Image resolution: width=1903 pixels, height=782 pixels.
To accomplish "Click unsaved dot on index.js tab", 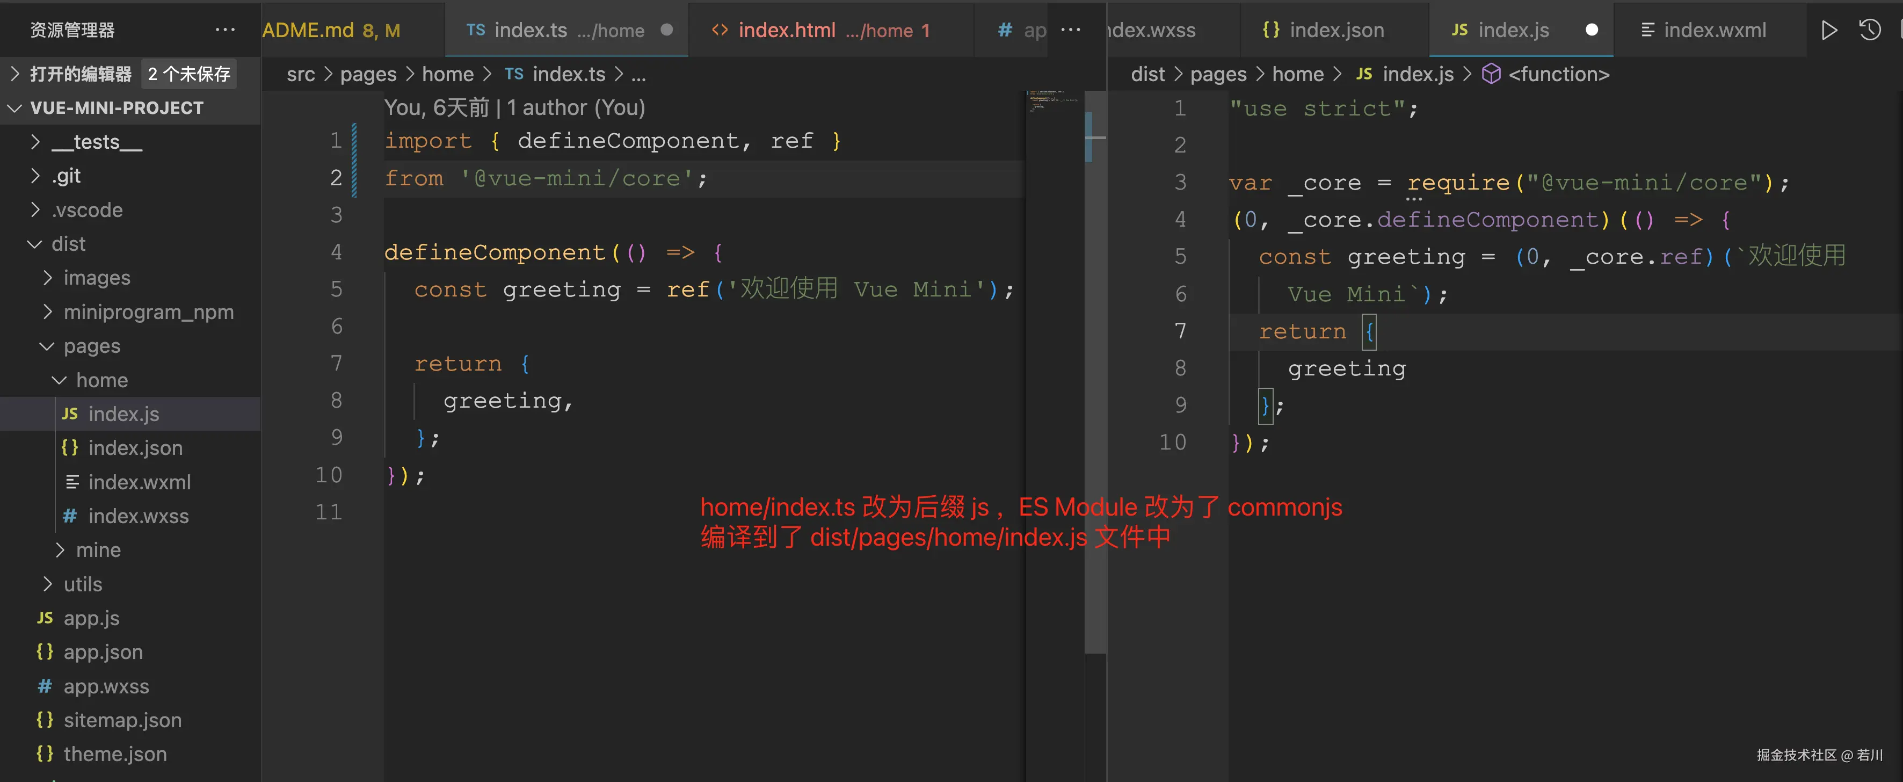I will pyautogui.click(x=1592, y=30).
